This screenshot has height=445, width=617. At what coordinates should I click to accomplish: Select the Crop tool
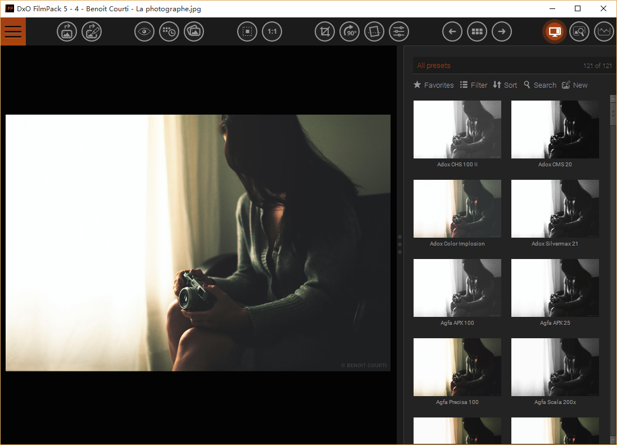pyautogui.click(x=324, y=31)
